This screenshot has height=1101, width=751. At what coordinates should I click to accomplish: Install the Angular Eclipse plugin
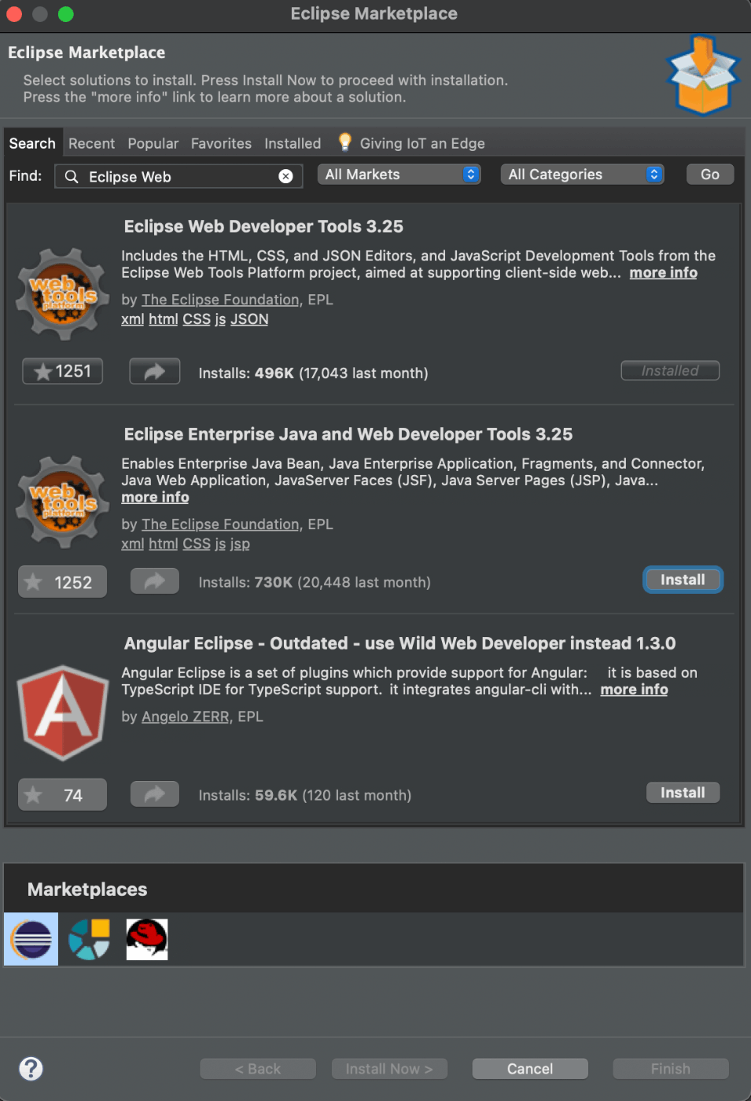[683, 793]
